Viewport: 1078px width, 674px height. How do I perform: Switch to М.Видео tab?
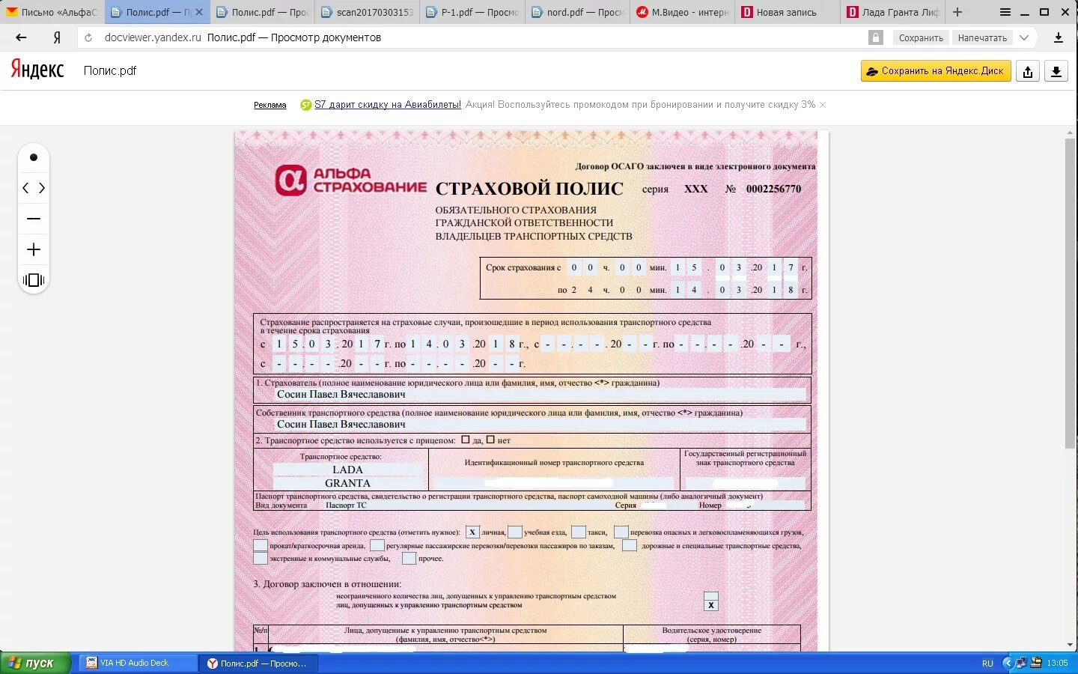[x=683, y=12]
